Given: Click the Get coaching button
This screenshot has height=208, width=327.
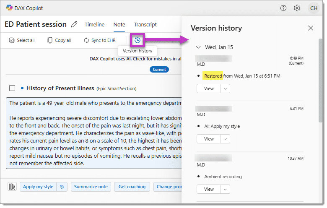Looking at the screenshot, I should pyautogui.click(x=132, y=187).
